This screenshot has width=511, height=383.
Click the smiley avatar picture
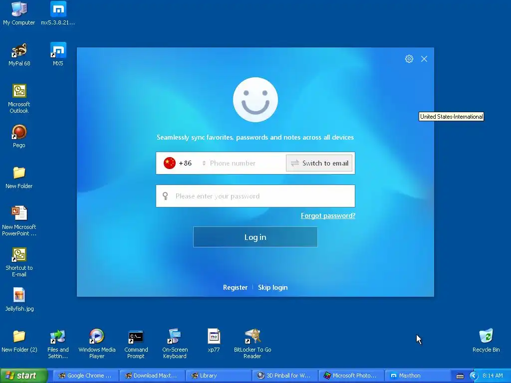[x=255, y=100]
